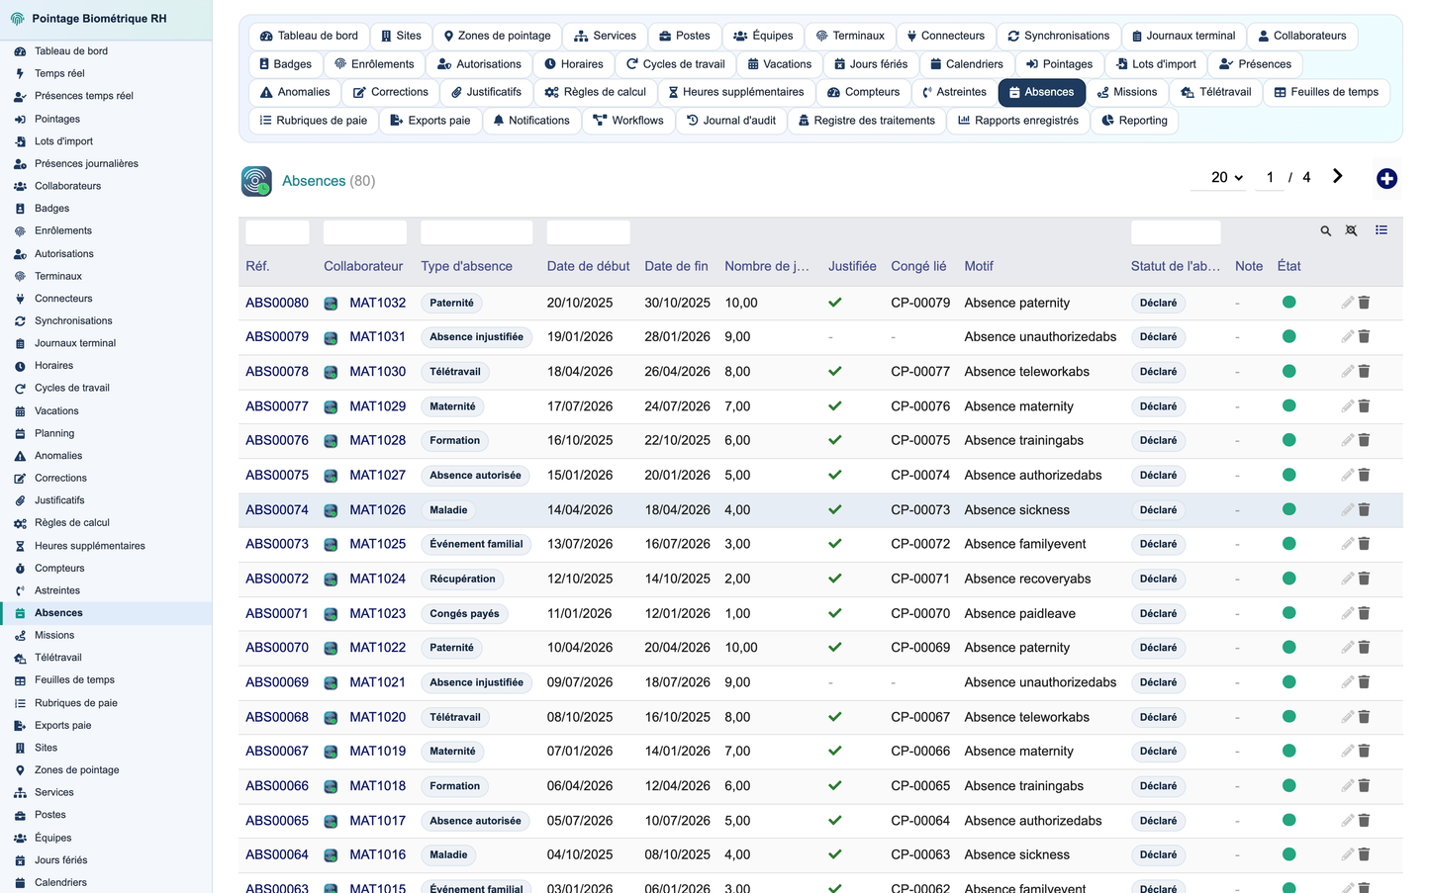Open absence reference ABS00073 link

click(x=277, y=544)
